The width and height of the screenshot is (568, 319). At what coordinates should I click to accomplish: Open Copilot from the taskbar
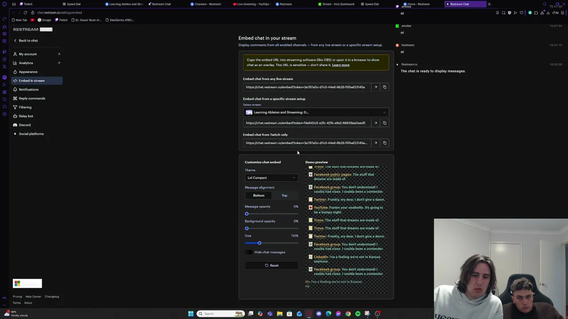(x=260, y=314)
